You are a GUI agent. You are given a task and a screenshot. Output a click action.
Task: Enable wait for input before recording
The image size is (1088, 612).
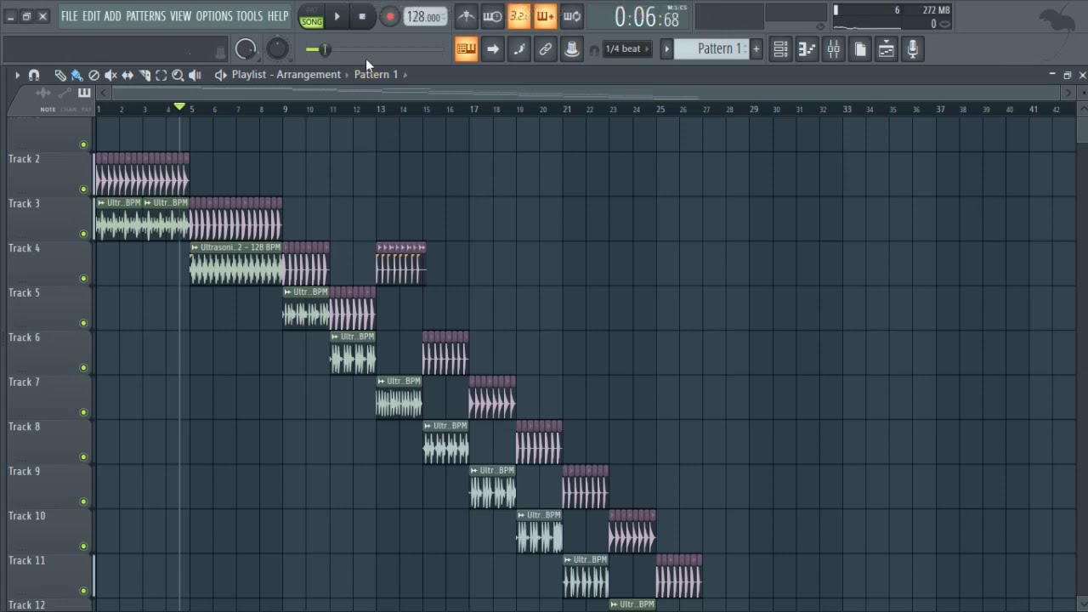point(492,16)
